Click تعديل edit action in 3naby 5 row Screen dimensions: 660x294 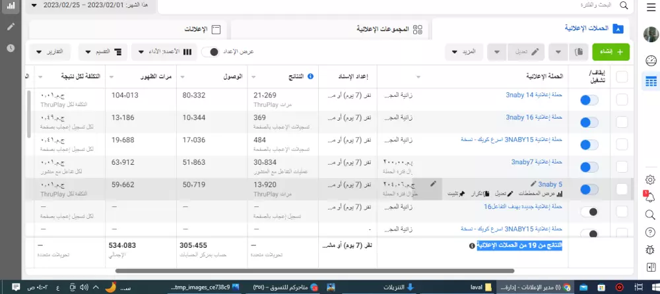(x=504, y=194)
